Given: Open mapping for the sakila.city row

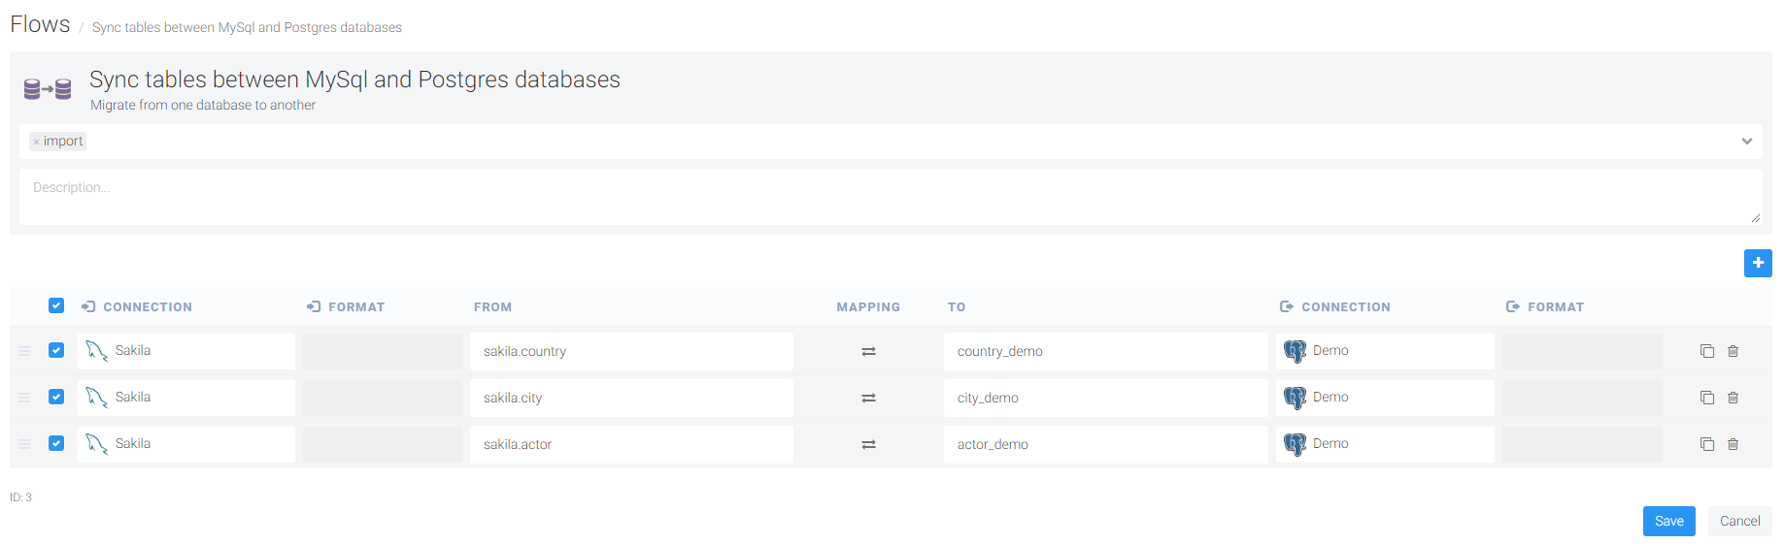Looking at the screenshot, I should tap(868, 398).
